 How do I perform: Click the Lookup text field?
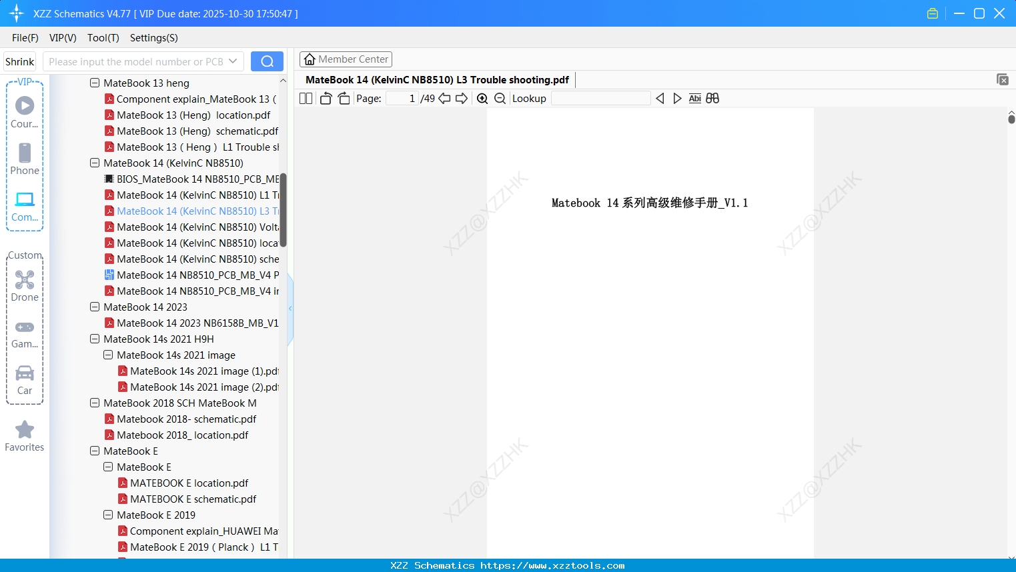[600, 99]
